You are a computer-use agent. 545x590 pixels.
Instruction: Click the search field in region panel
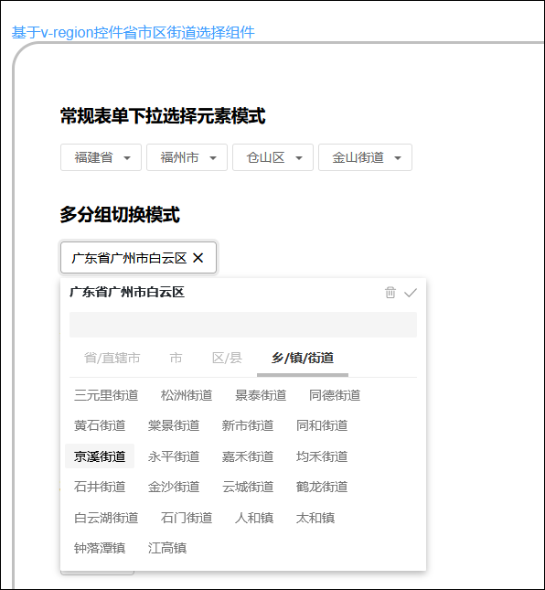243,325
